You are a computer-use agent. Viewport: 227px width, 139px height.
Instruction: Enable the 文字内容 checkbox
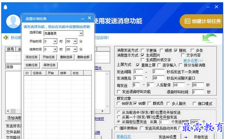(x=183, y=55)
